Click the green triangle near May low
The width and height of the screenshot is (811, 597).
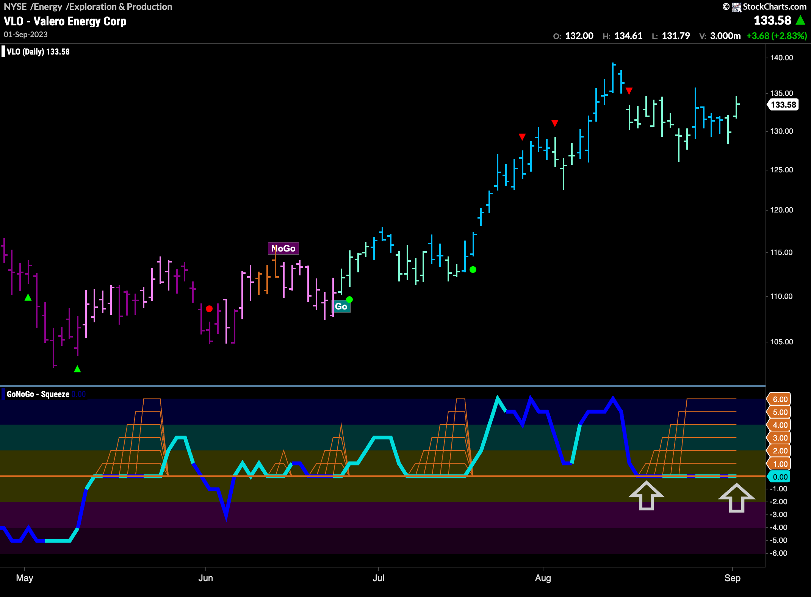pyautogui.click(x=28, y=298)
